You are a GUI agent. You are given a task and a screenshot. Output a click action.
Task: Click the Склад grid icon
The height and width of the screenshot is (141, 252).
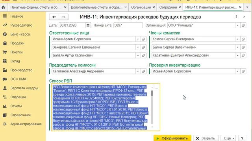tap(5, 61)
